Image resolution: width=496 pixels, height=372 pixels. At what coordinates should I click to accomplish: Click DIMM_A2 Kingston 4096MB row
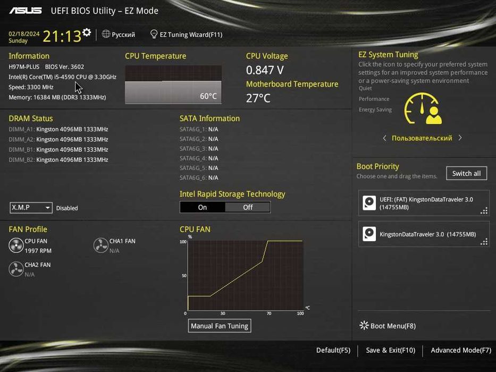tap(58, 139)
